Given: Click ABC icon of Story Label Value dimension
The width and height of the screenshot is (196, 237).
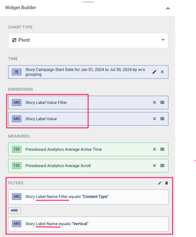Looking at the screenshot, I should [x=17, y=119].
